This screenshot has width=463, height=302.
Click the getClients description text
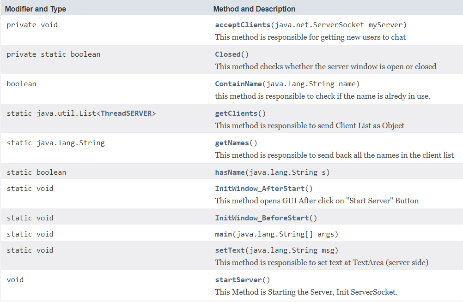click(310, 125)
